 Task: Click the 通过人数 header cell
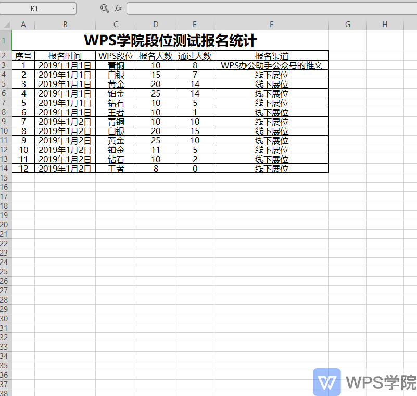point(195,56)
